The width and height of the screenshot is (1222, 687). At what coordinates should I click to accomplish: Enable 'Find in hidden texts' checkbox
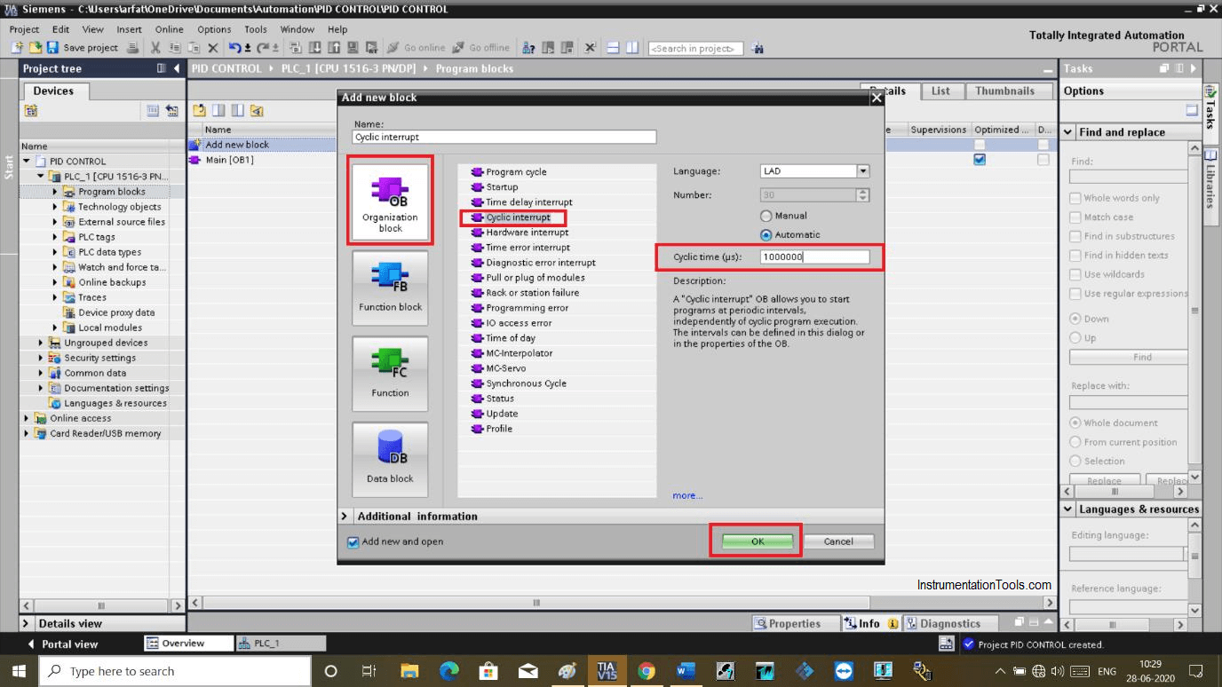click(1075, 256)
